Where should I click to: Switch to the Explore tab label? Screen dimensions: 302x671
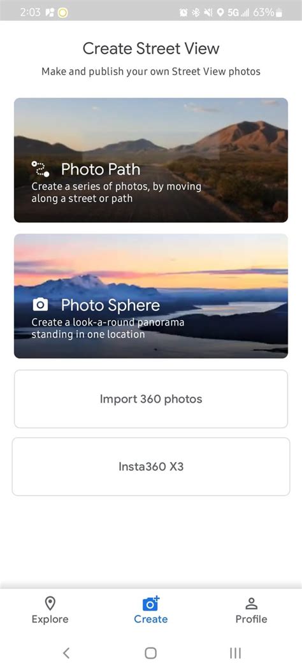coord(50,619)
